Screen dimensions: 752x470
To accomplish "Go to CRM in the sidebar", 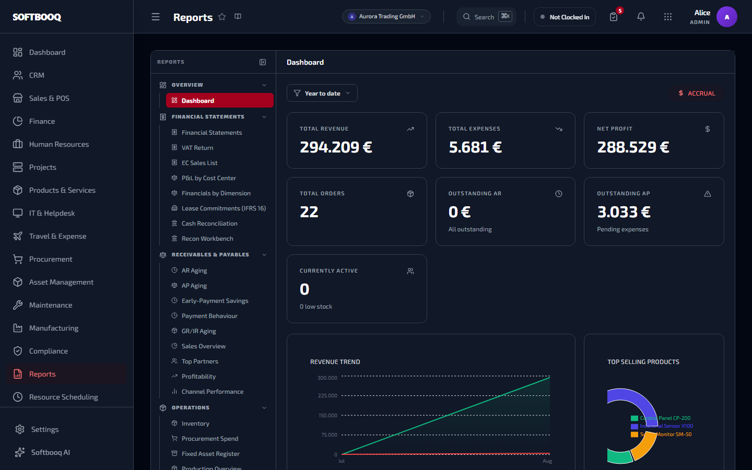I will (67, 75).
